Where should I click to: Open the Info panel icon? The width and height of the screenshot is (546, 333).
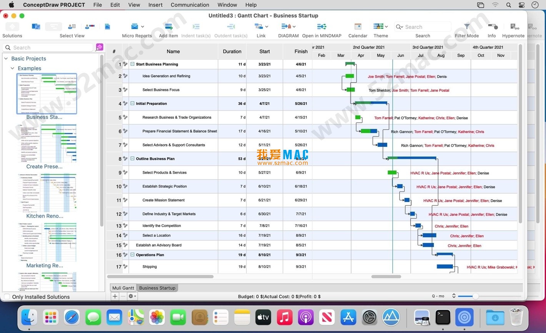[x=493, y=27]
